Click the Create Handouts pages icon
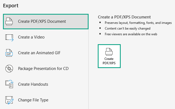This screenshot has width=175, height=109. 9,84
